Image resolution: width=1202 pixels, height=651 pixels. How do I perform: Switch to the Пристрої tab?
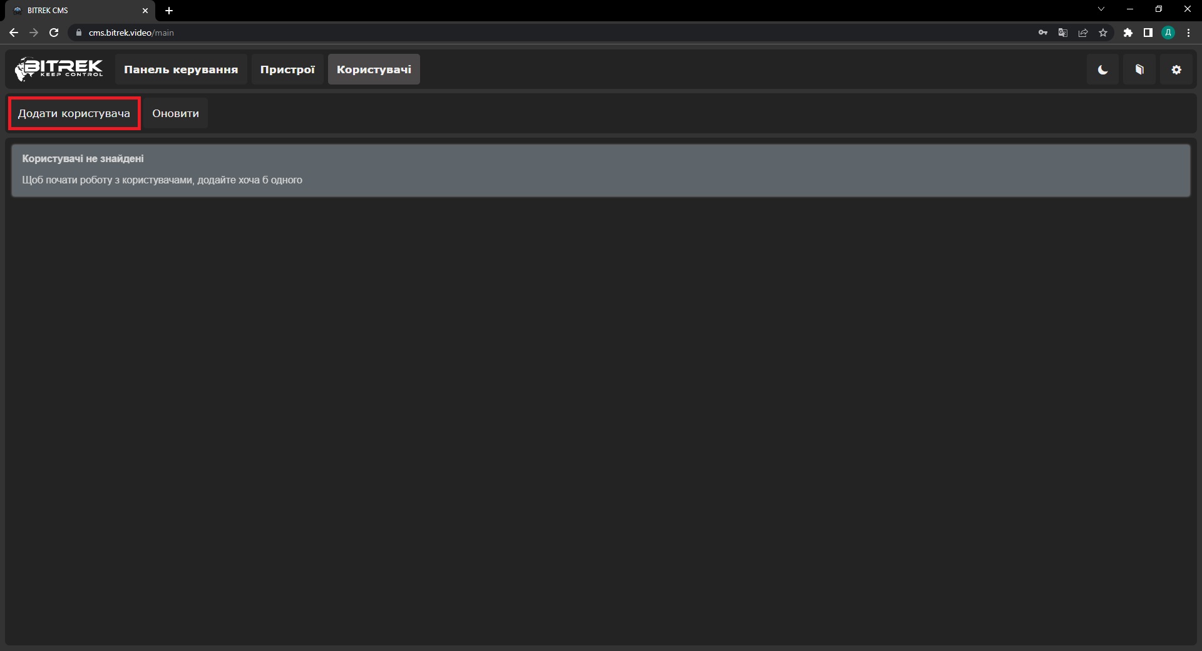pyautogui.click(x=287, y=69)
